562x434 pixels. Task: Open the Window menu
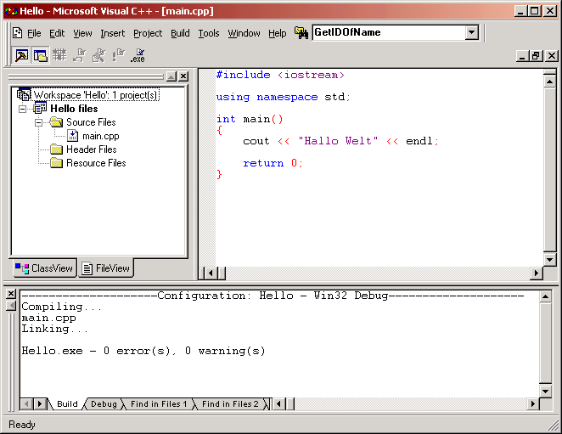pos(244,33)
